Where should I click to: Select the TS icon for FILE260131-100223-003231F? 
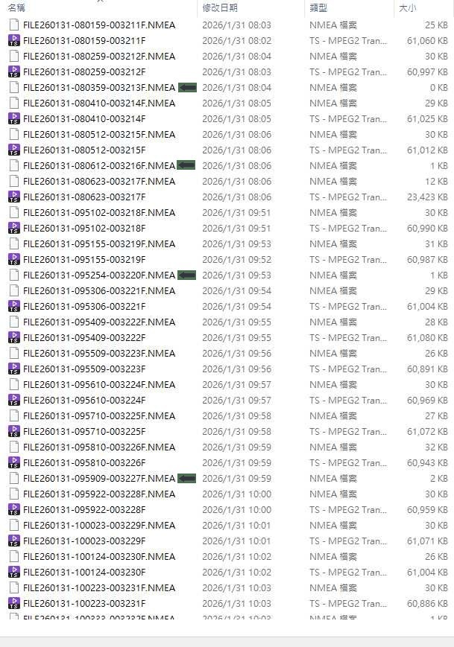(14, 603)
